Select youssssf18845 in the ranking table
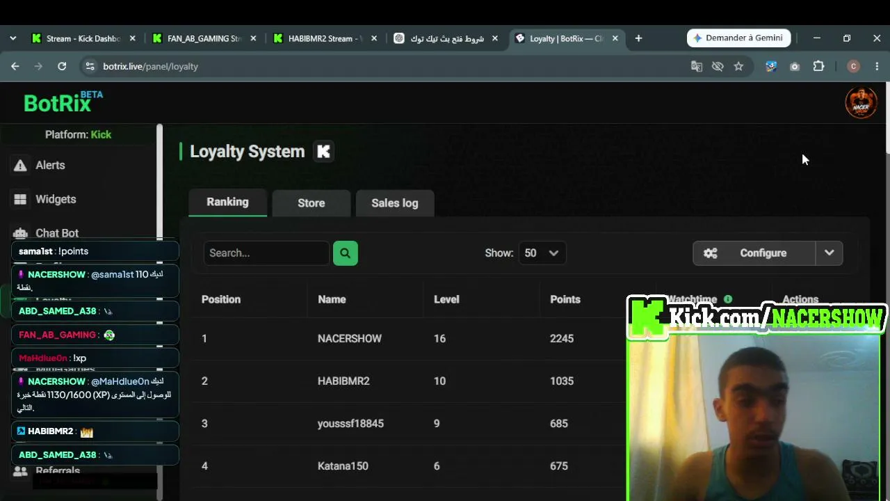The image size is (890, 501). 350,424
